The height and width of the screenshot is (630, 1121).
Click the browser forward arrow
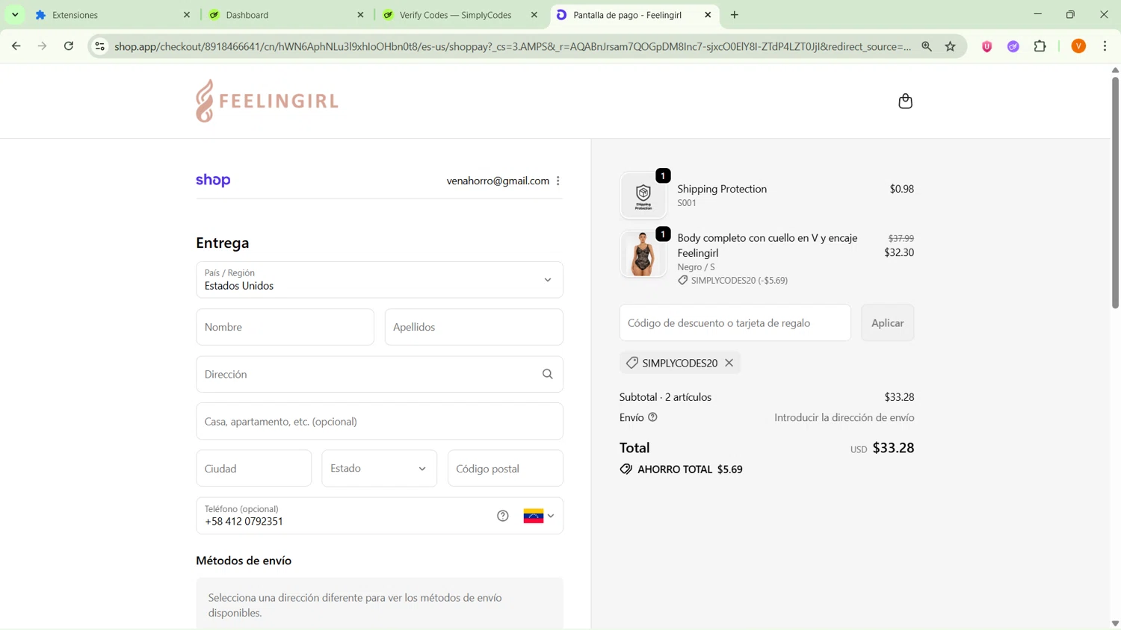[43, 46]
